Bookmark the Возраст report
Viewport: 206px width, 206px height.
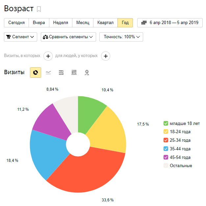coord(39,9)
